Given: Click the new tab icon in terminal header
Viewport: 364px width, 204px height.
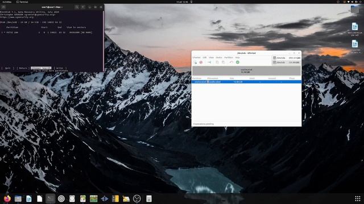Looking at the screenshot, I should click(x=3, y=7).
